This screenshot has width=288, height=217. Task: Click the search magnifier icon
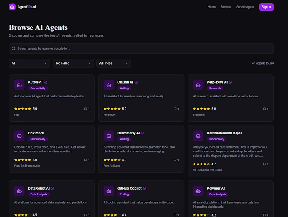[x=14, y=49]
